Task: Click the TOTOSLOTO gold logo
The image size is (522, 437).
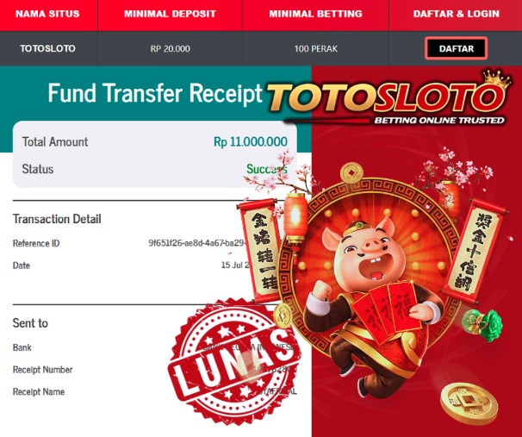Action: tap(388, 98)
